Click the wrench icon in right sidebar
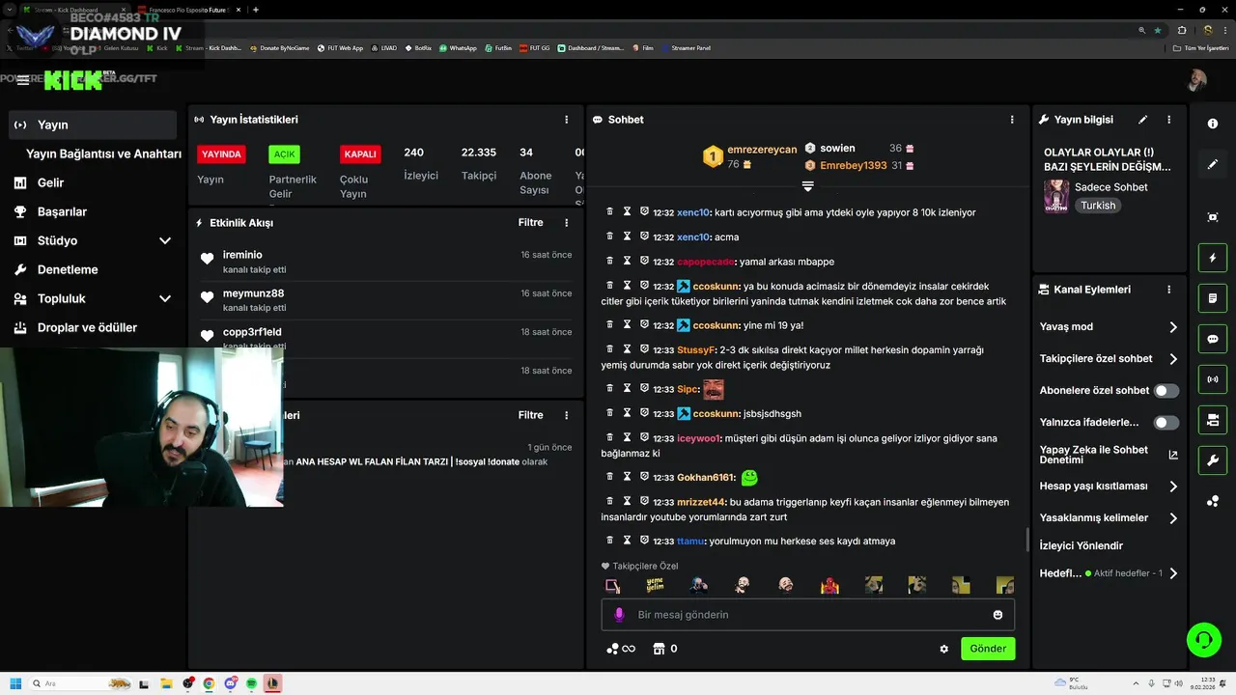Image resolution: width=1236 pixels, height=695 pixels. click(1213, 460)
